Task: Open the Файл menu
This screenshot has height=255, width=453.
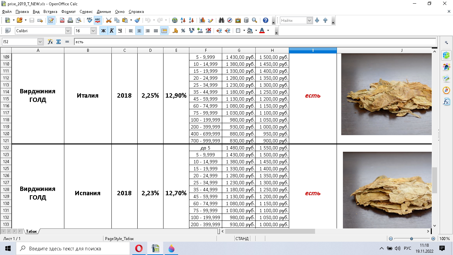Action: point(7,12)
